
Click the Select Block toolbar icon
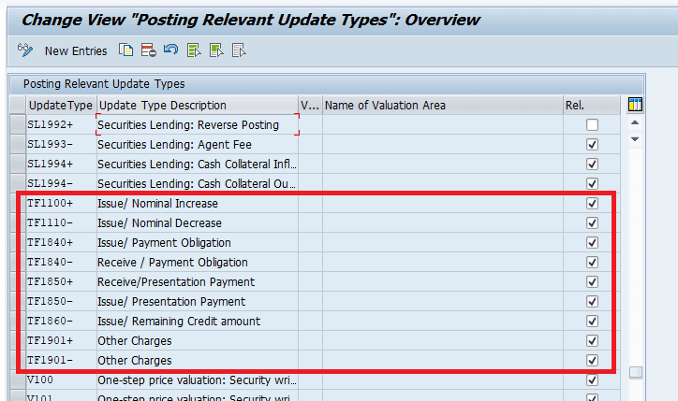tap(215, 50)
